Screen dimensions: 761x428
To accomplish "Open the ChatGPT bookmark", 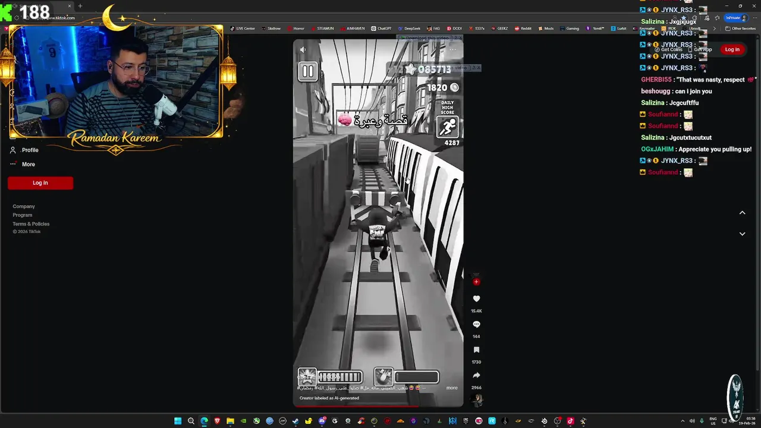I will [x=382, y=28].
